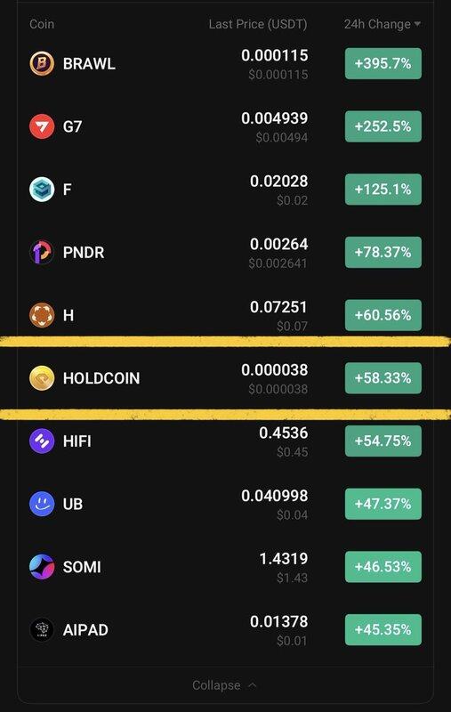Sort by 24h Change dropdown arrow
The height and width of the screenshot is (712, 451).
coord(417,24)
